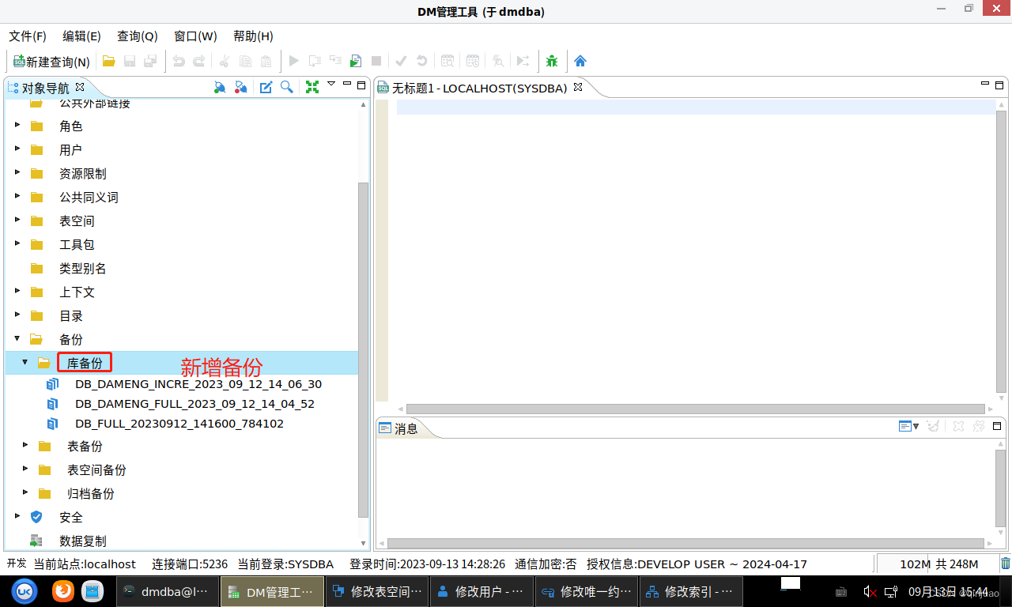Expand the 用户 tree node

click(17, 149)
